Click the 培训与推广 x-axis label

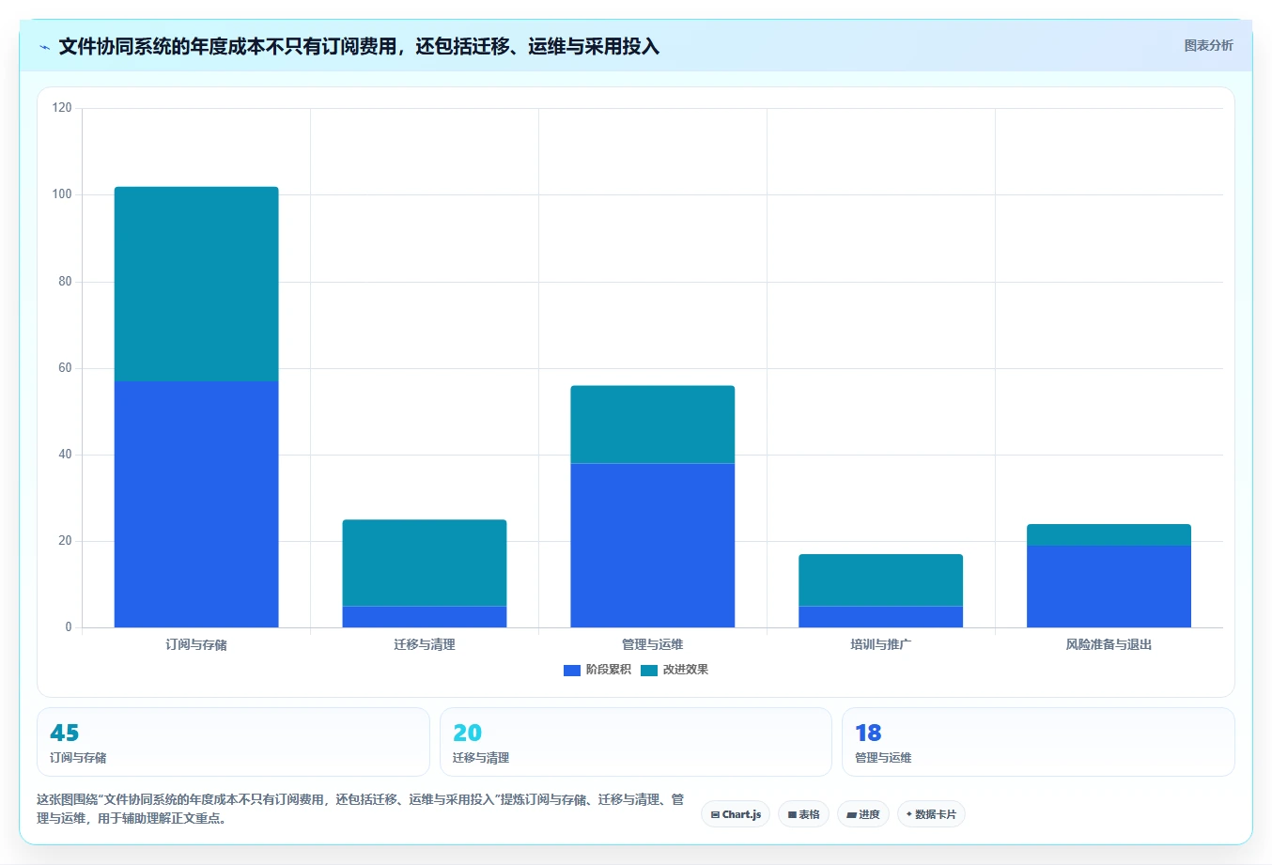(x=881, y=644)
